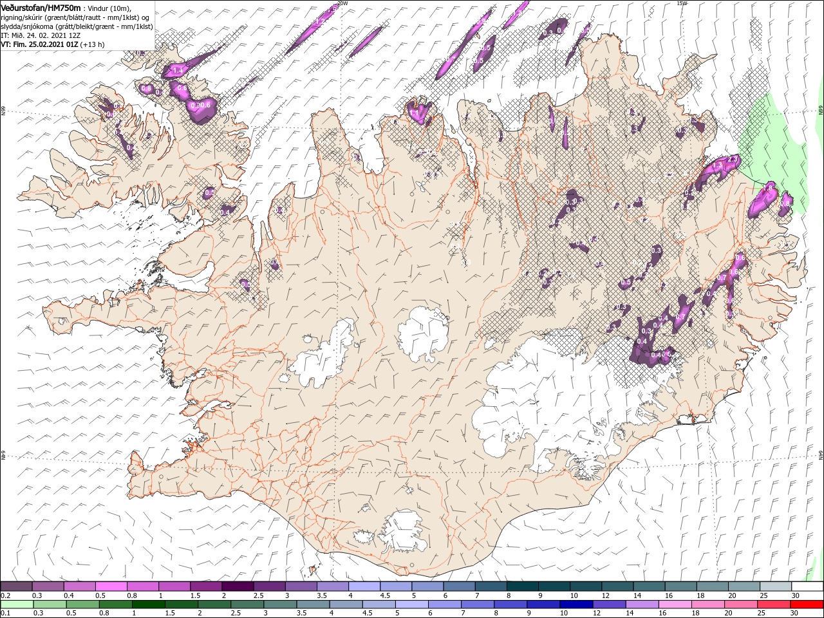Select the '0.1' label under the lower legend row

[5, 613]
